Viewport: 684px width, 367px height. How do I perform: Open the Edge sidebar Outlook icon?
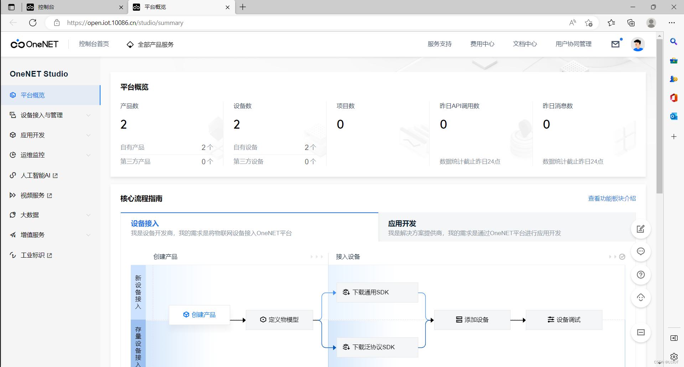coord(674,116)
